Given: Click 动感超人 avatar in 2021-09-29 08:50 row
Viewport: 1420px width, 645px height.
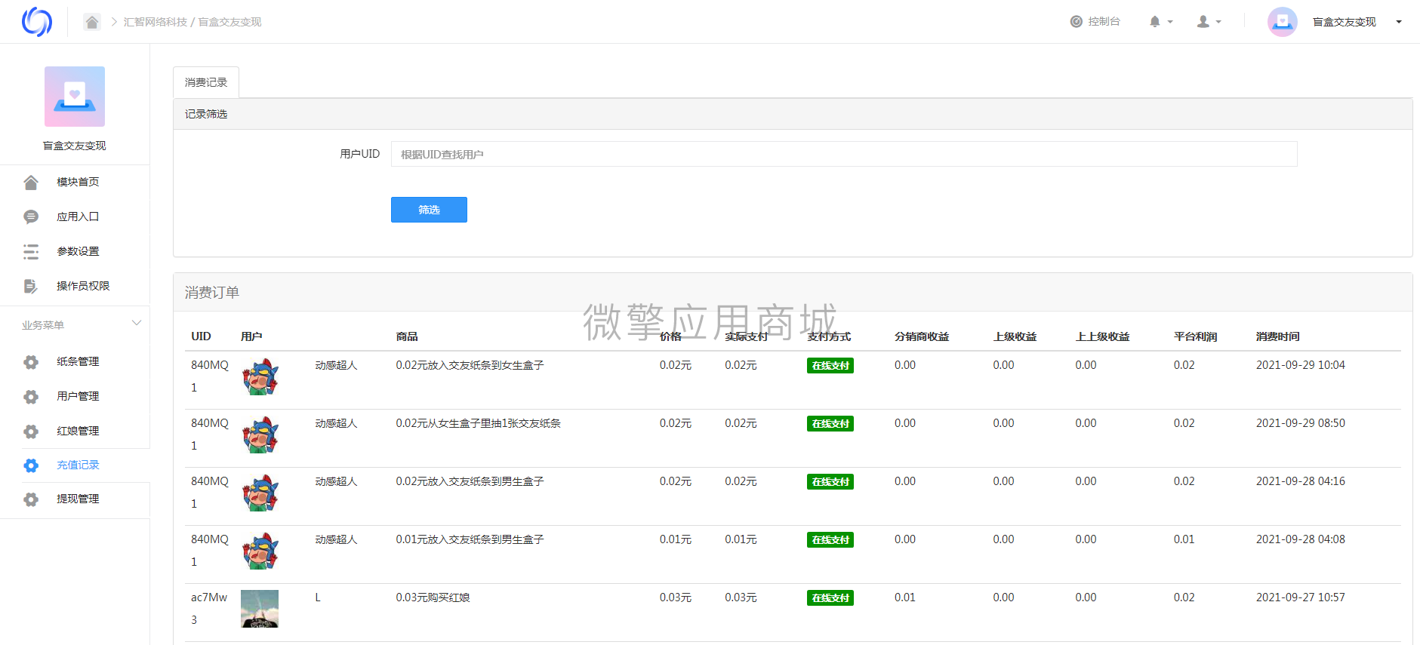Looking at the screenshot, I should click(260, 435).
